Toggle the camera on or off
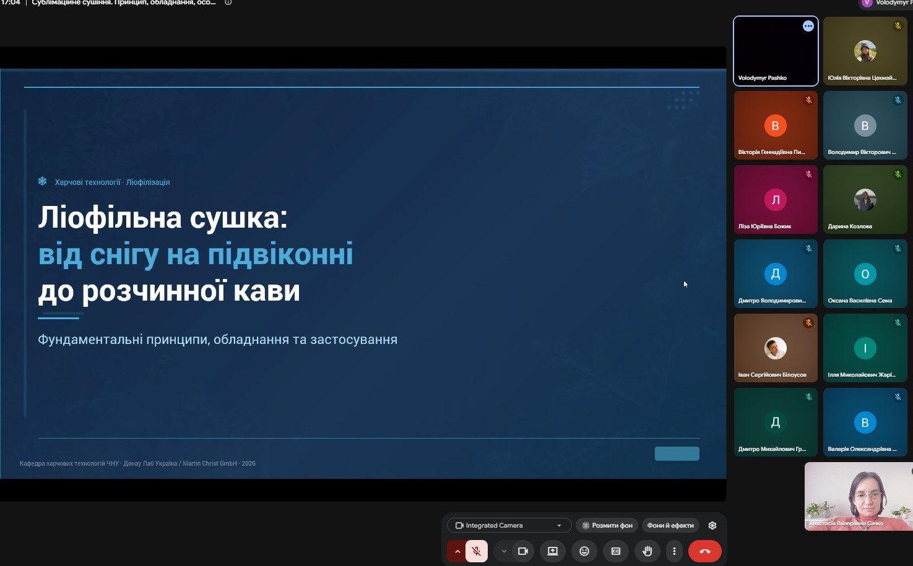Image resolution: width=913 pixels, height=566 pixels. pos(523,551)
